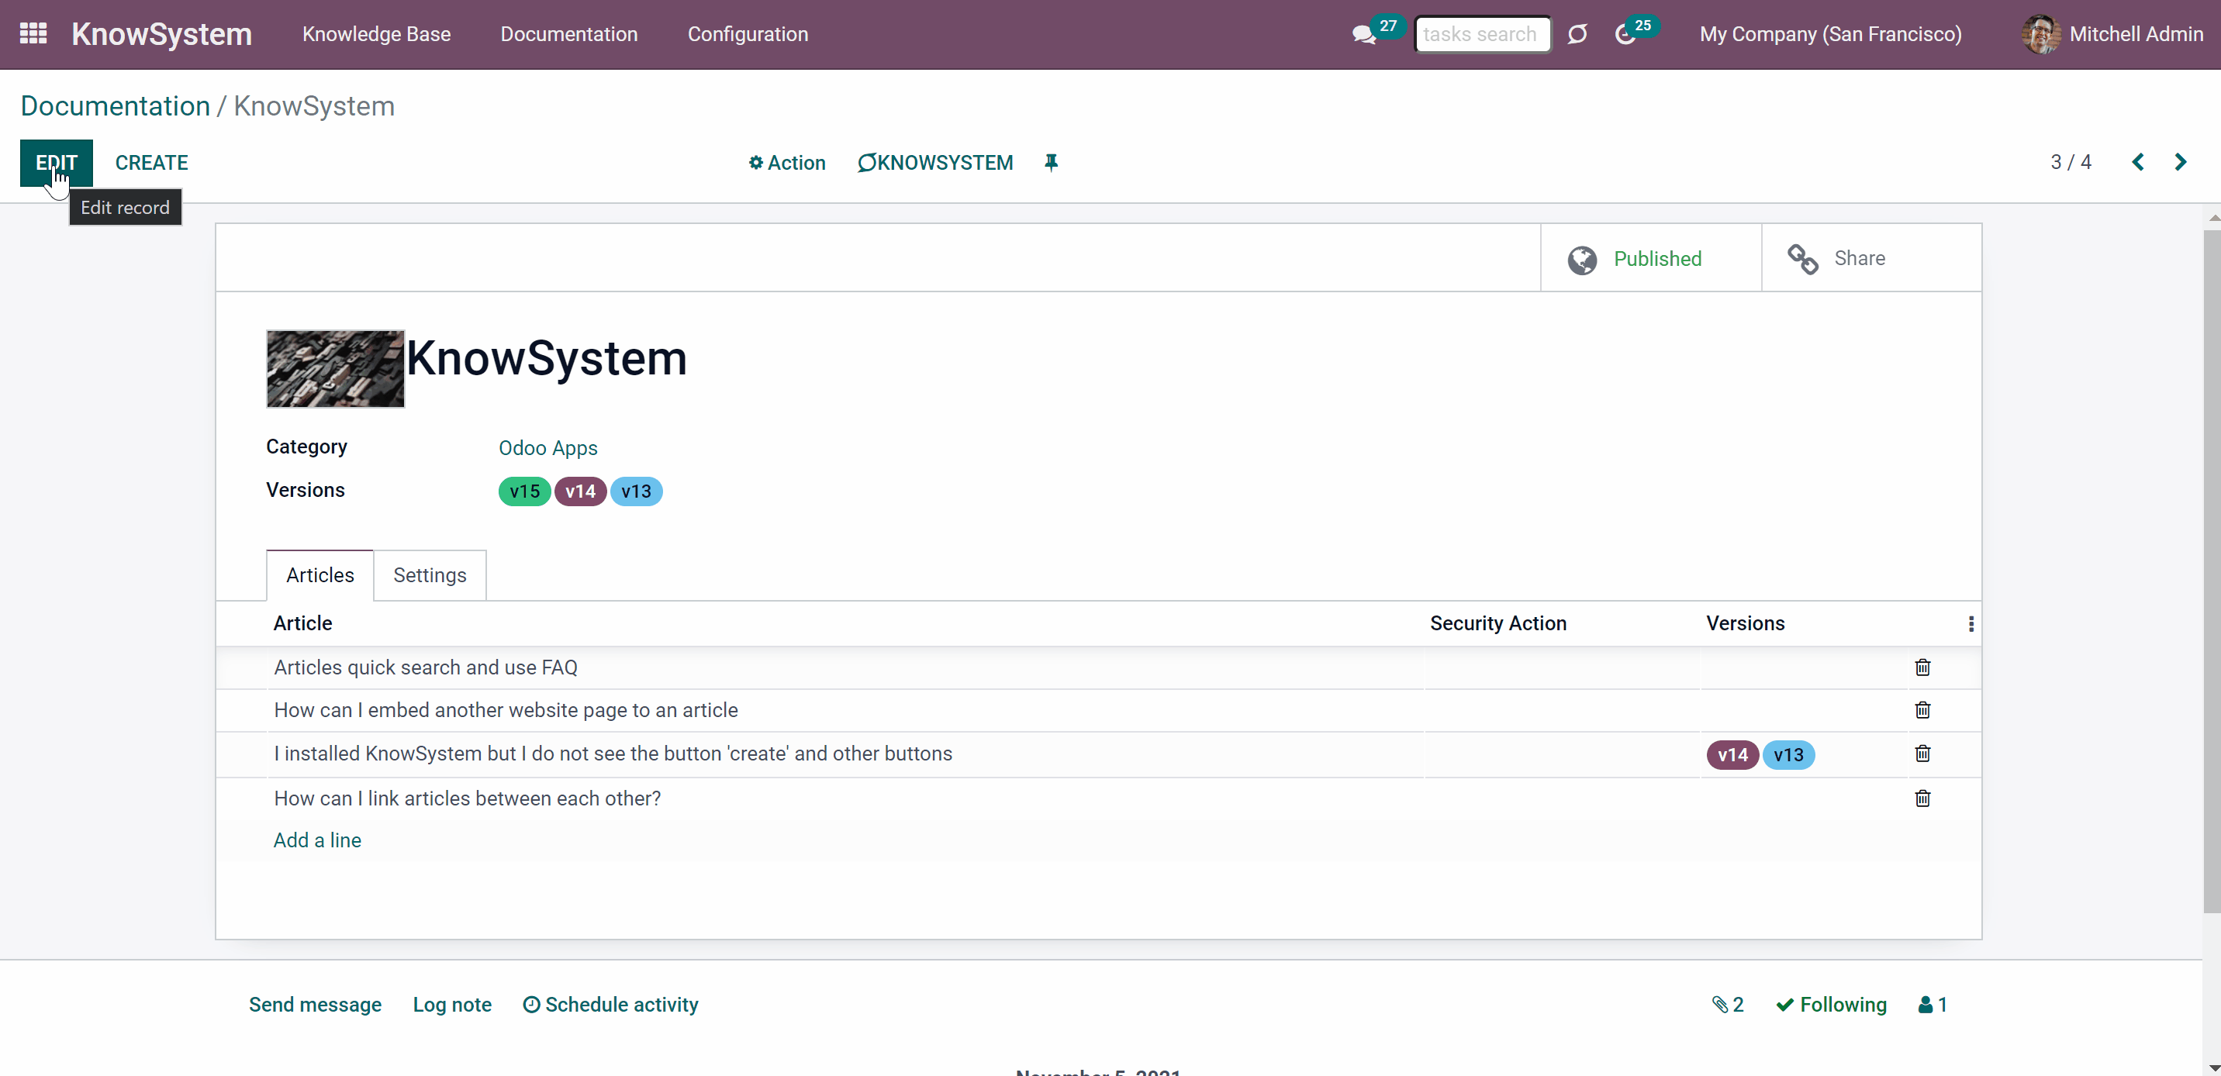Switch to the Settings tab
This screenshot has width=2221, height=1076.
[430, 575]
